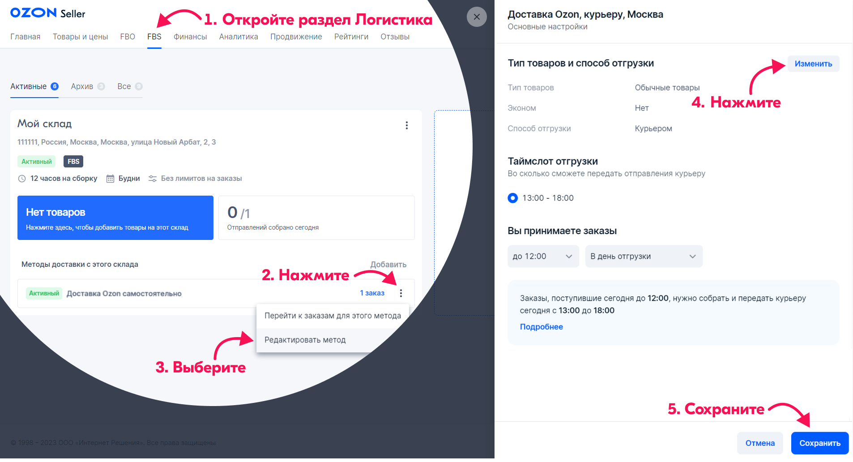Screen dimensions: 853x462
Task: Open the FBO menu item
Action: (128, 37)
